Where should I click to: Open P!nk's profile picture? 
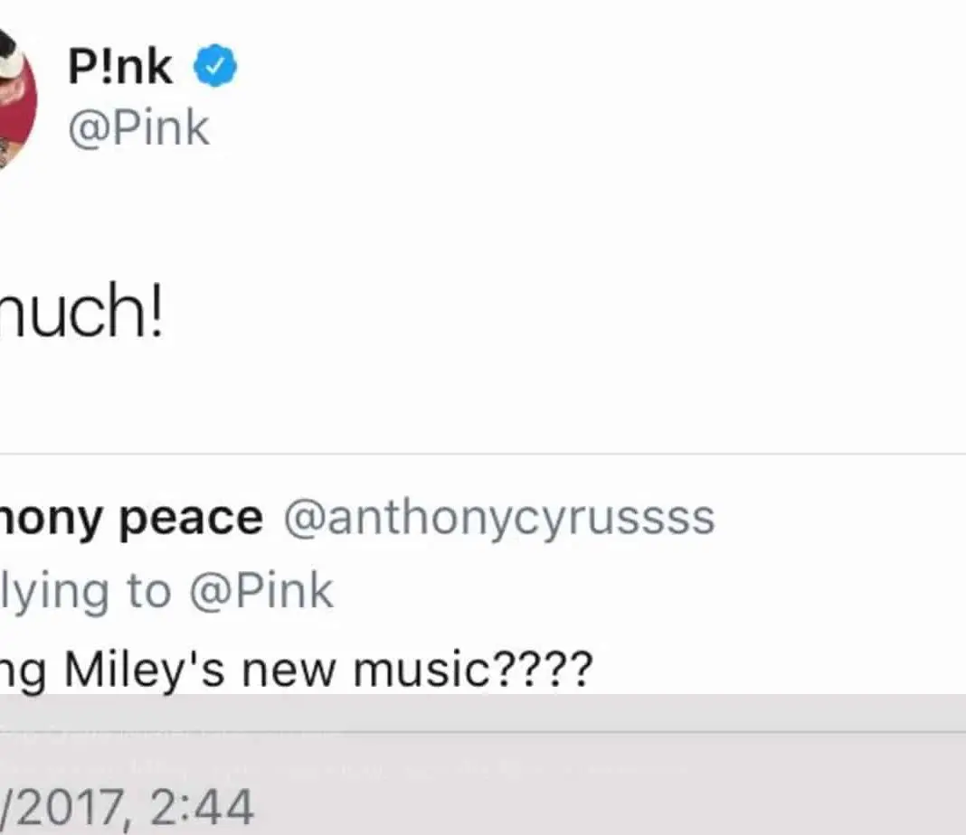pyautogui.click(x=14, y=98)
